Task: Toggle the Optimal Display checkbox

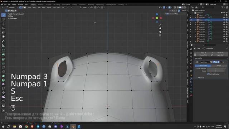Action: click(x=208, y=74)
